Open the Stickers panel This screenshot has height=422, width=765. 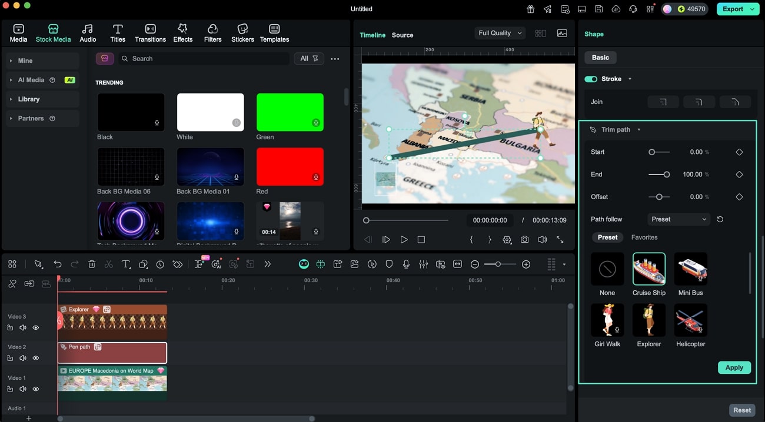[x=242, y=33]
